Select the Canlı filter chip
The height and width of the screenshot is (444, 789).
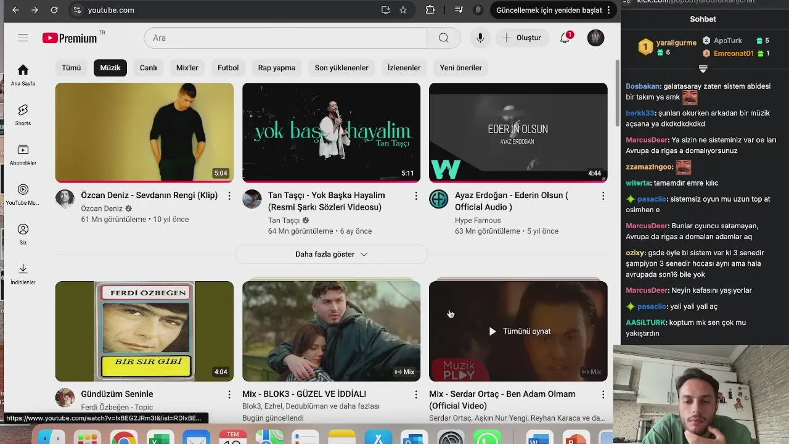[x=148, y=68]
